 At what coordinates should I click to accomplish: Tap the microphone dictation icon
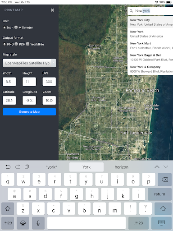[38, 223]
